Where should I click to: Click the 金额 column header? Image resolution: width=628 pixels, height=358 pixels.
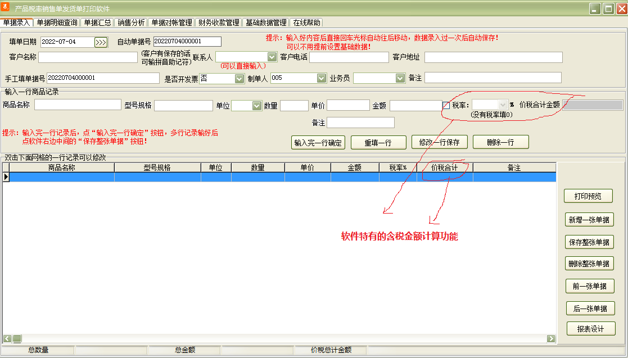(355, 168)
